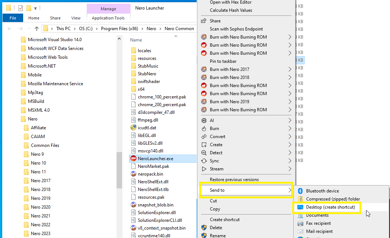Viewport: 390px width, 238px height.
Task: Click the breadcrumb chevron after OS (C:)
Action: [97, 29]
